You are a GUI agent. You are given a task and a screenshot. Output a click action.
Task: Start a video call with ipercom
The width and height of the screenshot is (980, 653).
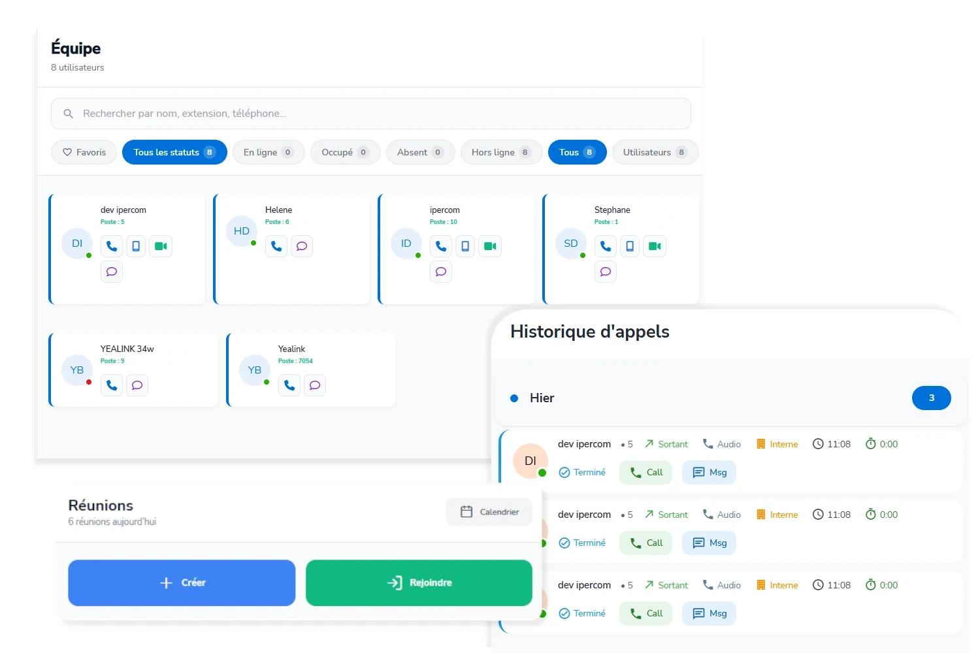[490, 246]
